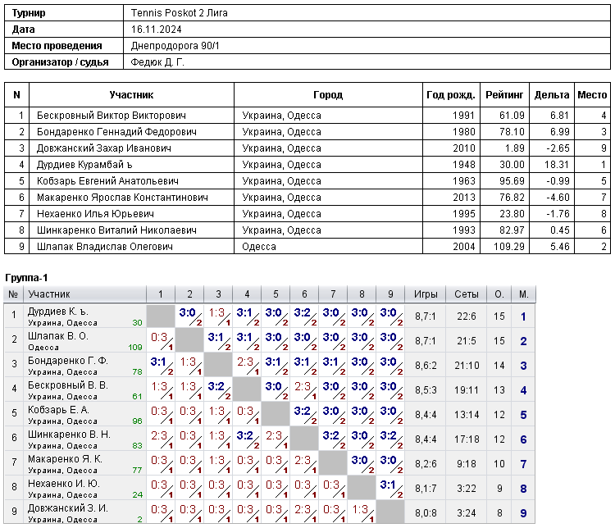Click Шинкаренко В. Н. final place 6

click(523, 439)
